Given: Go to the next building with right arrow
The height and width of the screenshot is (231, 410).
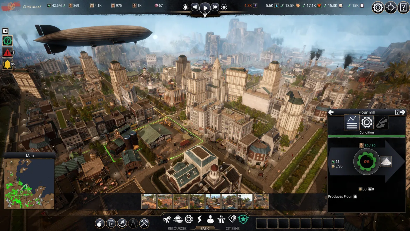Looking at the screenshot, I should click(403, 112).
